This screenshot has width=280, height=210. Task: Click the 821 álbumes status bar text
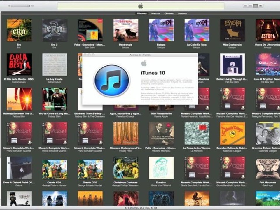tap(141, 208)
